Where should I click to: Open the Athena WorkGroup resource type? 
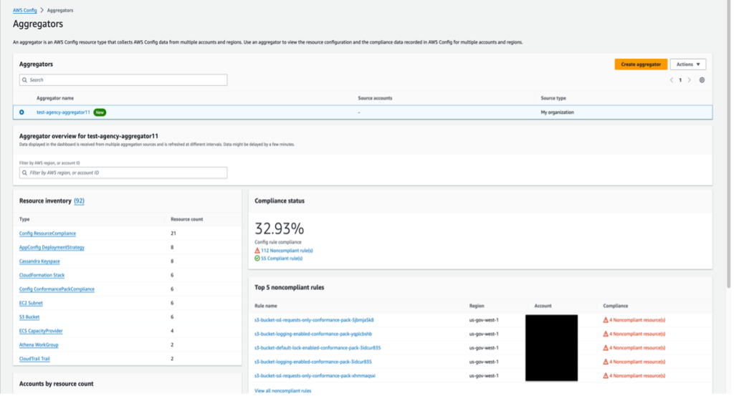coord(39,345)
